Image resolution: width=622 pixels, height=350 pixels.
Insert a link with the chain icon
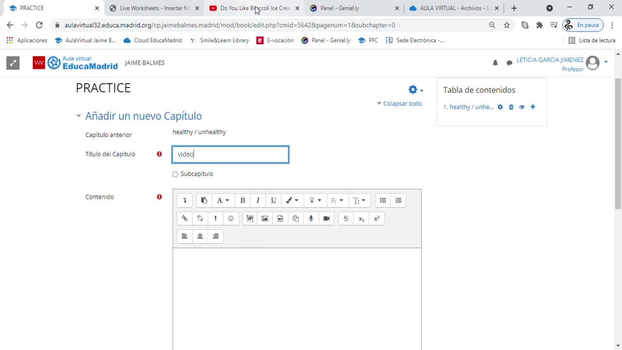pos(185,218)
